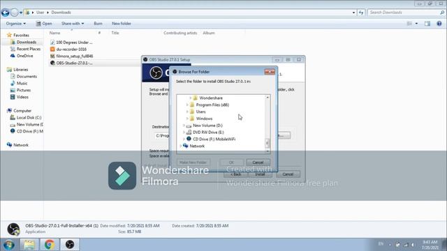The height and width of the screenshot is (251, 447).
Task: Open the Explorer help icon
Action: [439, 24]
